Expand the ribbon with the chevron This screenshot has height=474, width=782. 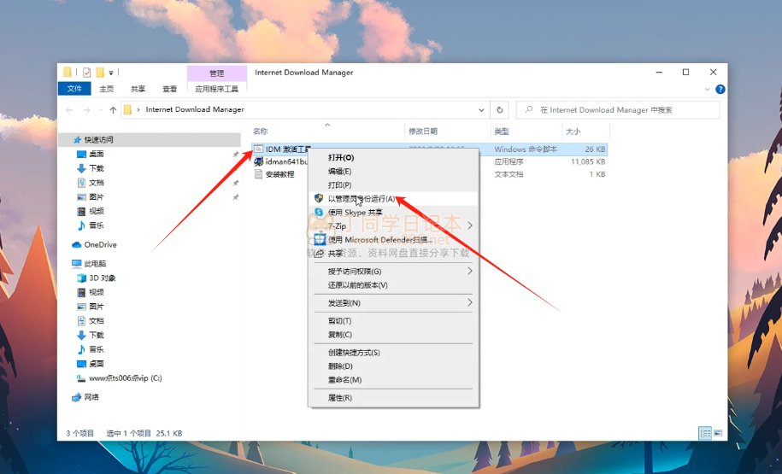point(707,89)
